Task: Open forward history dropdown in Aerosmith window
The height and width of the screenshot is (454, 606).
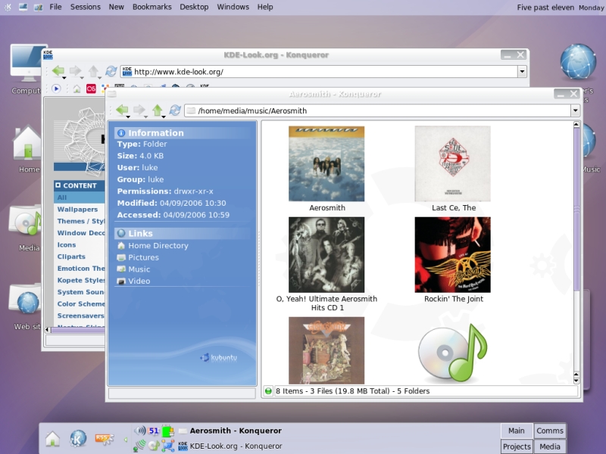Action: click(145, 117)
